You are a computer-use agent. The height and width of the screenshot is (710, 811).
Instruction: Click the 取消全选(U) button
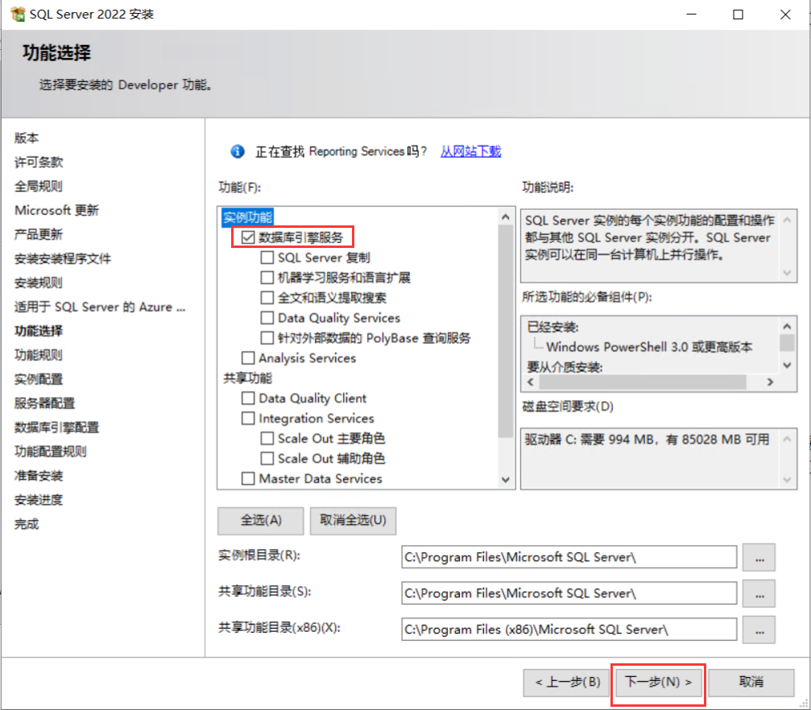point(354,520)
